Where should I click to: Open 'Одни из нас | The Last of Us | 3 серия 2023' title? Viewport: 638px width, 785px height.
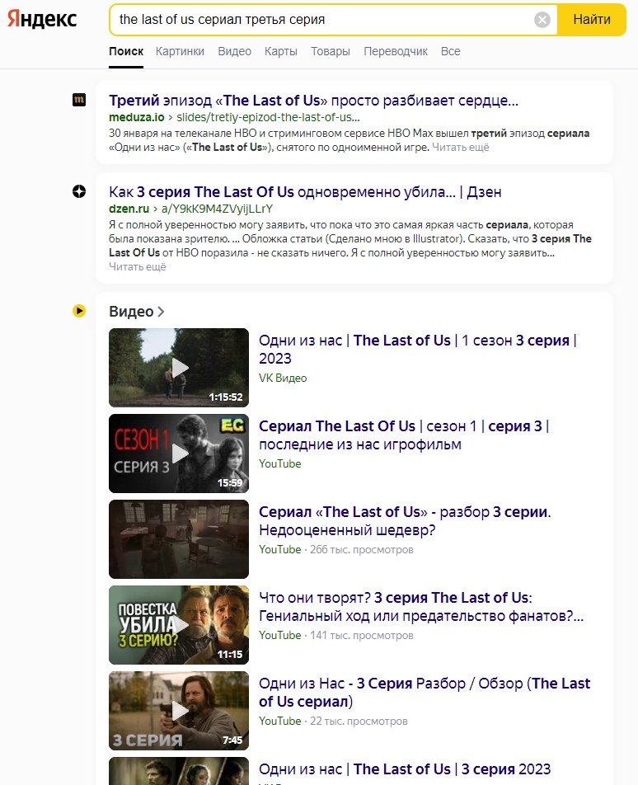(405, 769)
